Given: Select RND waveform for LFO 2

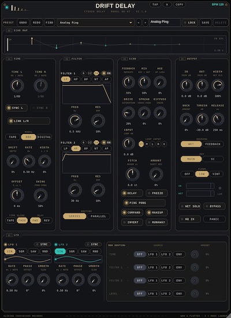Looking at the screenshot, I should [95, 252].
